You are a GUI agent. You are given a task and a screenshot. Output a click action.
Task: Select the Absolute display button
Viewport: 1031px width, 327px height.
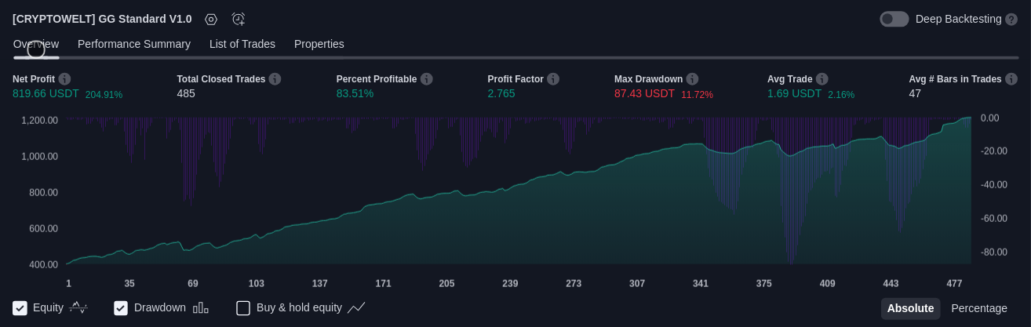910,309
